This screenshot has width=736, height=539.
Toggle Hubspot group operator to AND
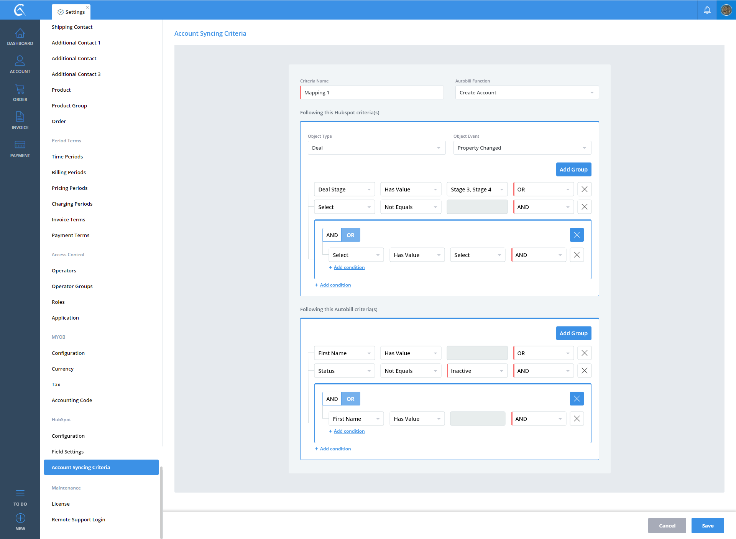point(332,235)
